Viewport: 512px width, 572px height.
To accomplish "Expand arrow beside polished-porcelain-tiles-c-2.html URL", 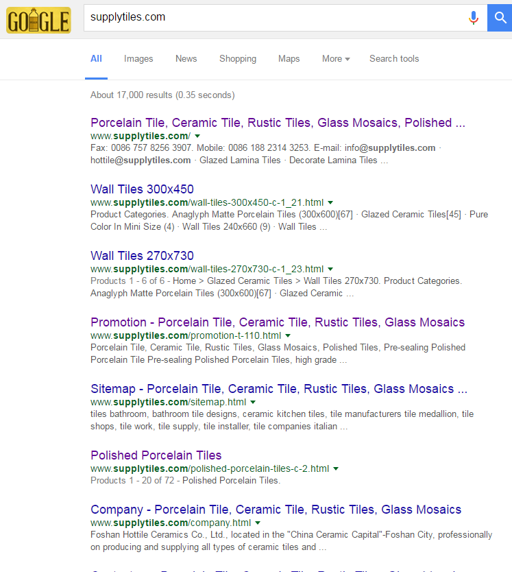I will (336, 468).
